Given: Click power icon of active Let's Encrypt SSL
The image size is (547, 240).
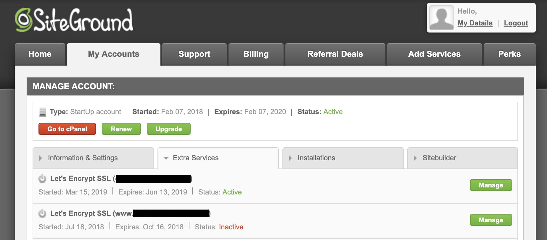Looking at the screenshot, I should click(42, 179).
